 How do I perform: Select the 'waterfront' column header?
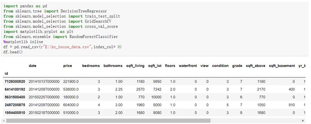(188, 66)
